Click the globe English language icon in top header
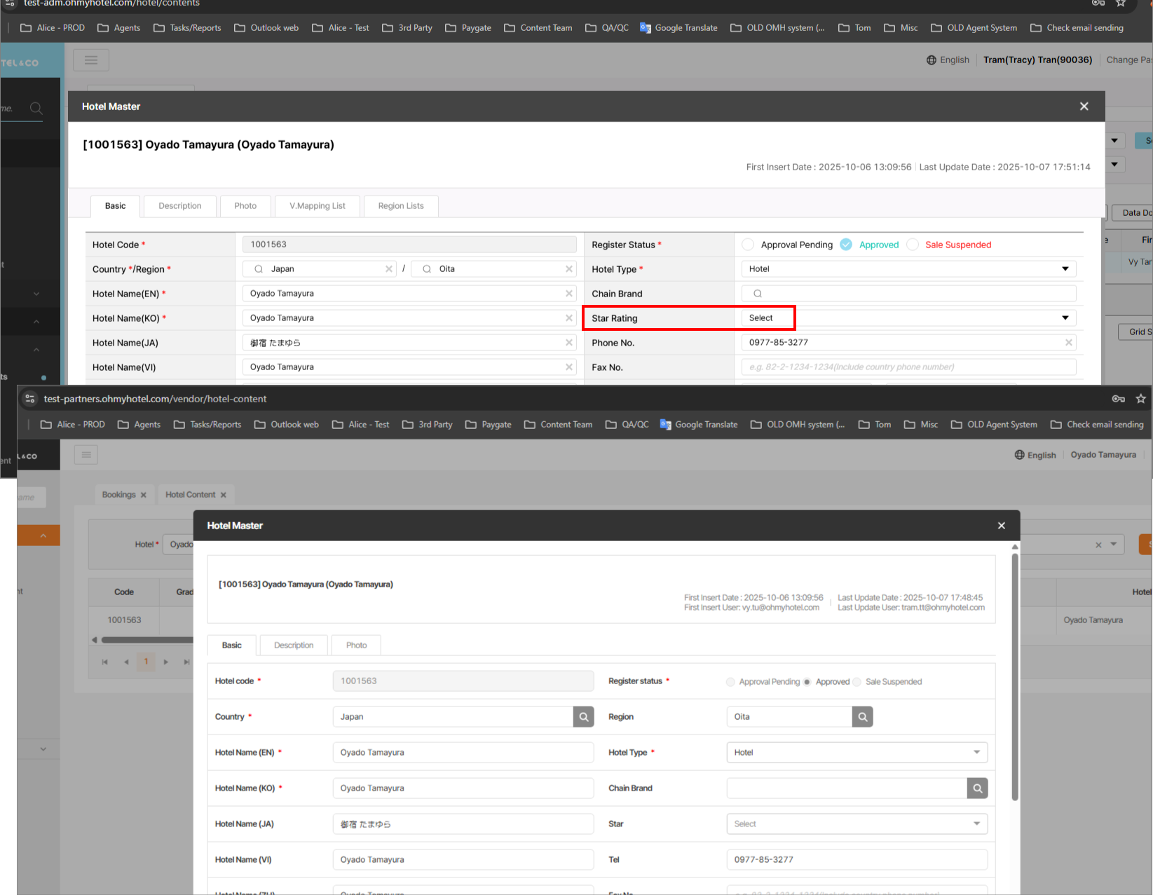This screenshot has width=1153, height=895. tap(932, 60)
